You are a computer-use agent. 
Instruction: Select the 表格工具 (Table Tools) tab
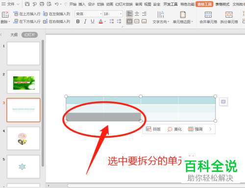[204, 4]
